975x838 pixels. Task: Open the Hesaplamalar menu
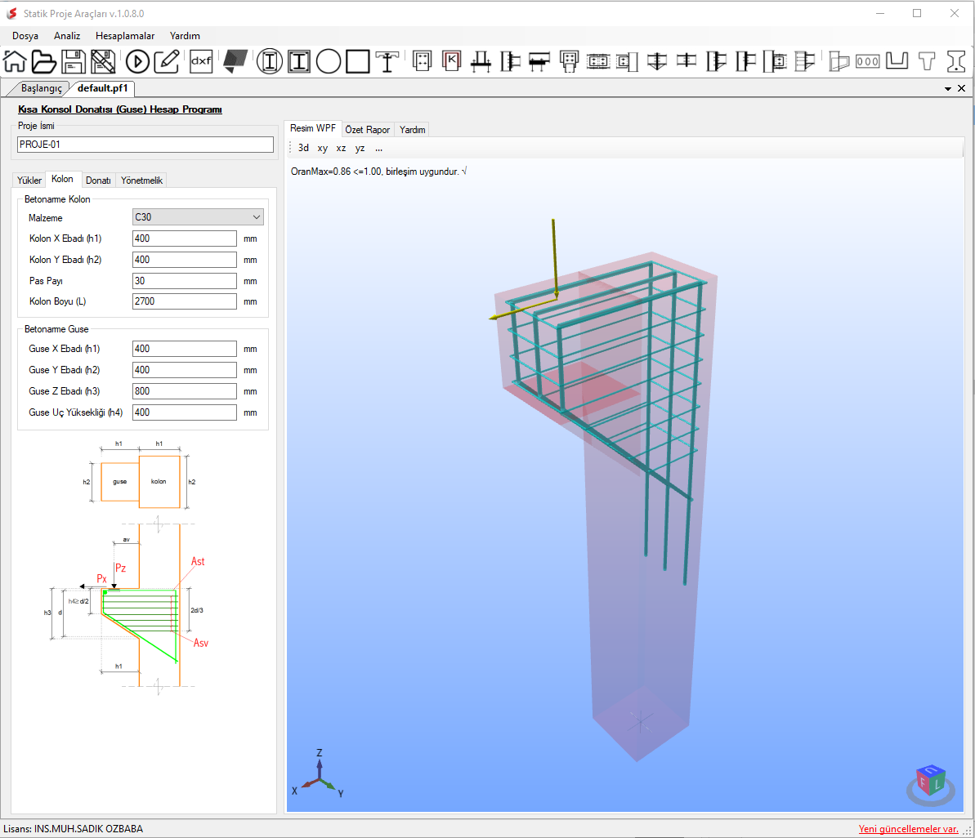pos(125,36)
